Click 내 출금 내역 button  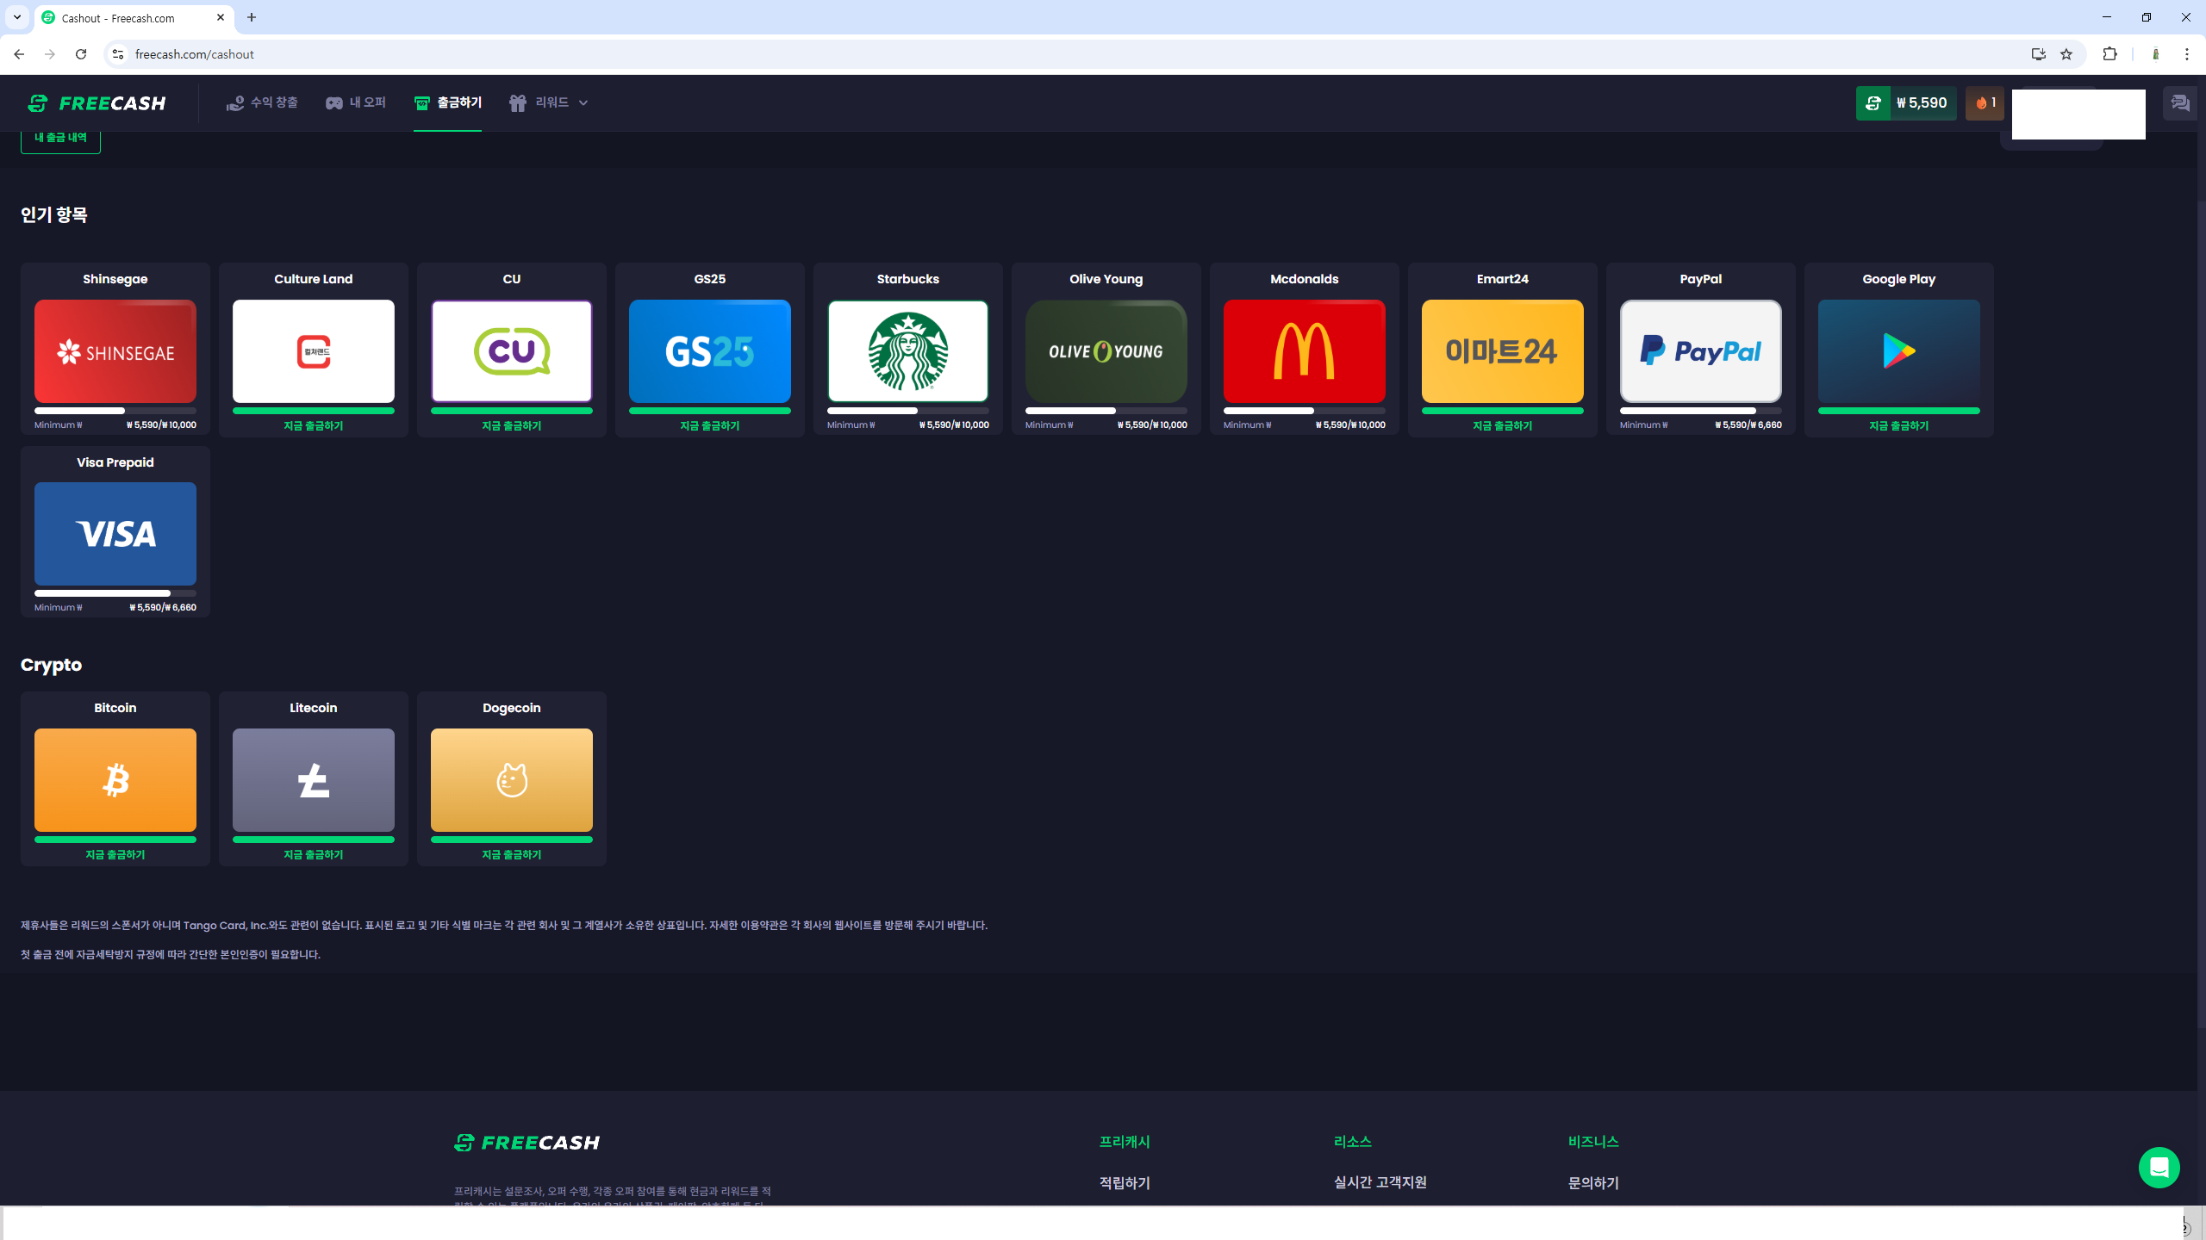[60, 139]
